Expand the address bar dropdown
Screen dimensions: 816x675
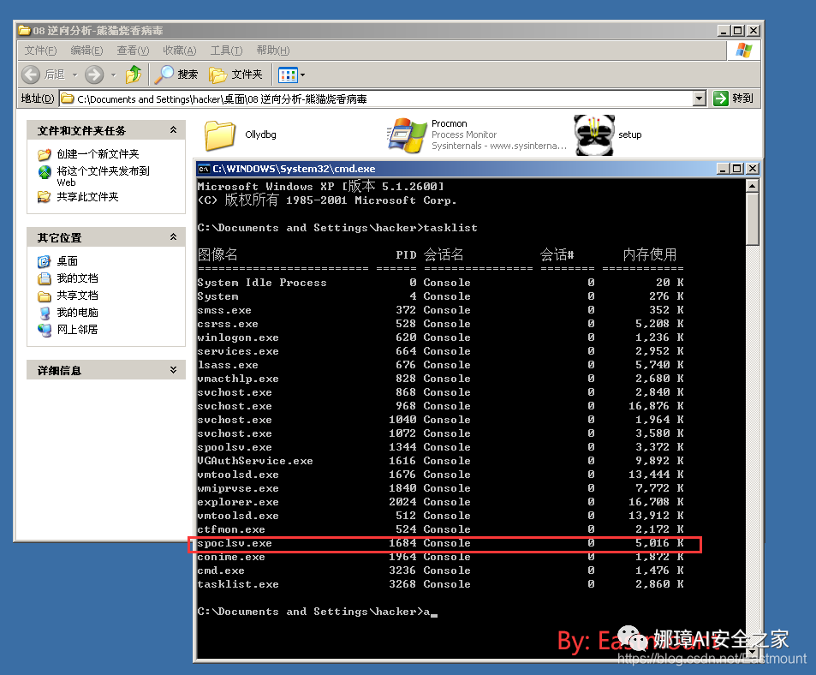(700, 99)
